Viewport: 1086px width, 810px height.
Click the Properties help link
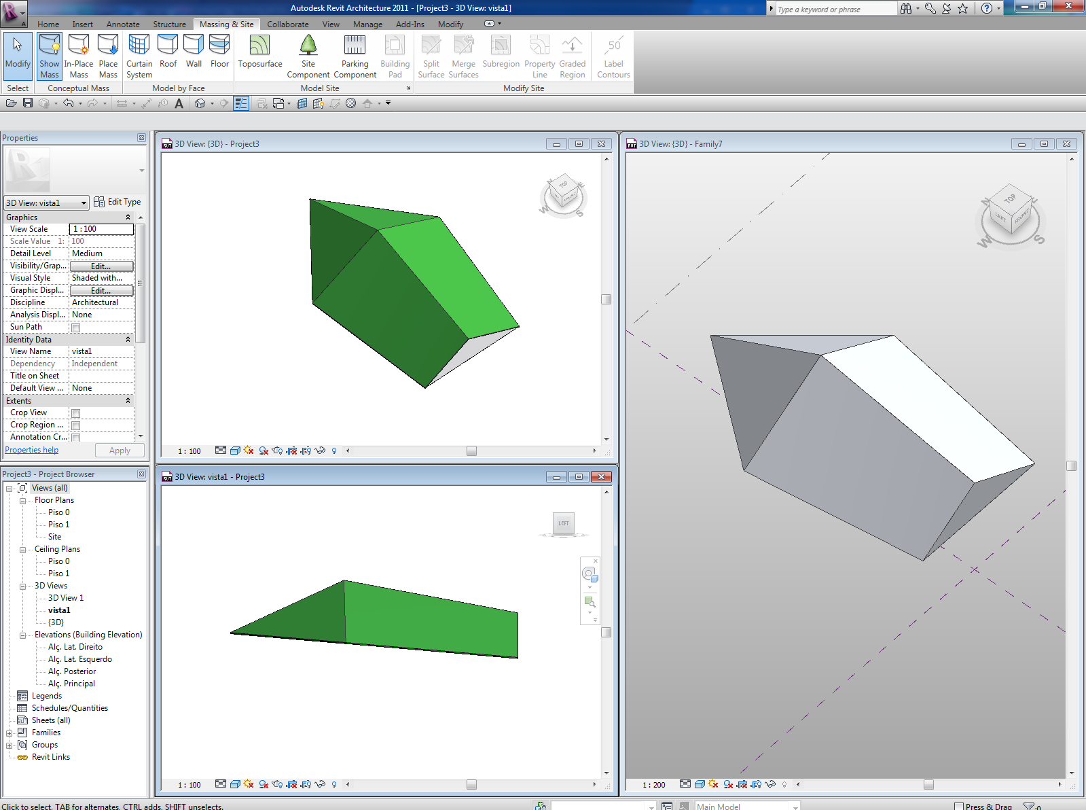coord(32,450)
